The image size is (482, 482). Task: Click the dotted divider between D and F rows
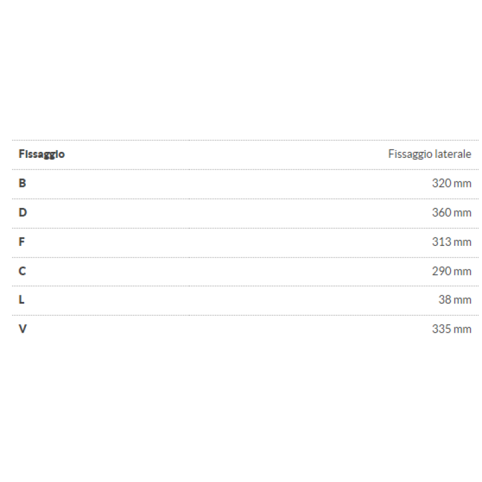click(245, 228)
